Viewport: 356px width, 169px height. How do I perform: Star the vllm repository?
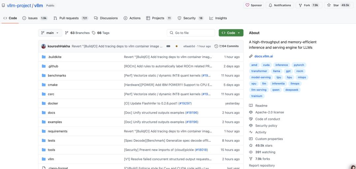click(x=338, y=5)
